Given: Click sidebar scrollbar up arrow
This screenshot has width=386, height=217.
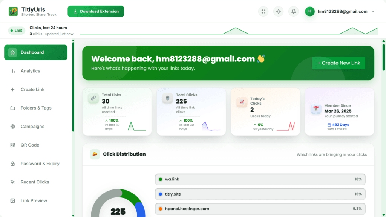Looking at the screenshot, I should point(73,41).
